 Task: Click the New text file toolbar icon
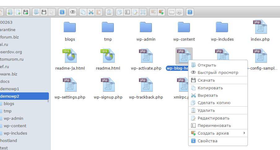[18, 12]
